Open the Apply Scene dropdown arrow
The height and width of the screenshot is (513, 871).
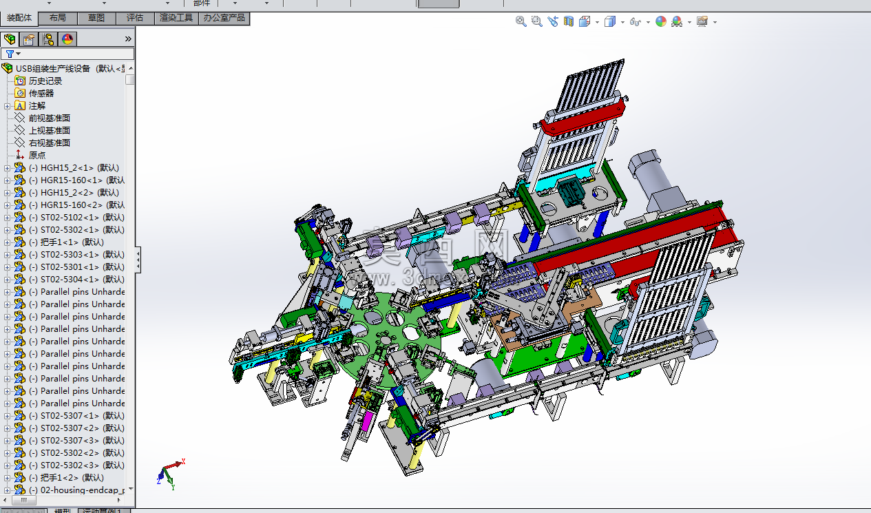(689, 22)
